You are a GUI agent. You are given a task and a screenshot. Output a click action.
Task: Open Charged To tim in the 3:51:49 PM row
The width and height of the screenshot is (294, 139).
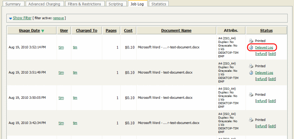(75, 73)
